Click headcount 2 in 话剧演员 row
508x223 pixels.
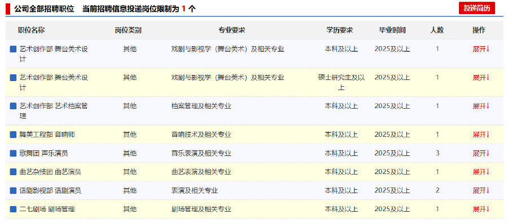coord(437,191)
